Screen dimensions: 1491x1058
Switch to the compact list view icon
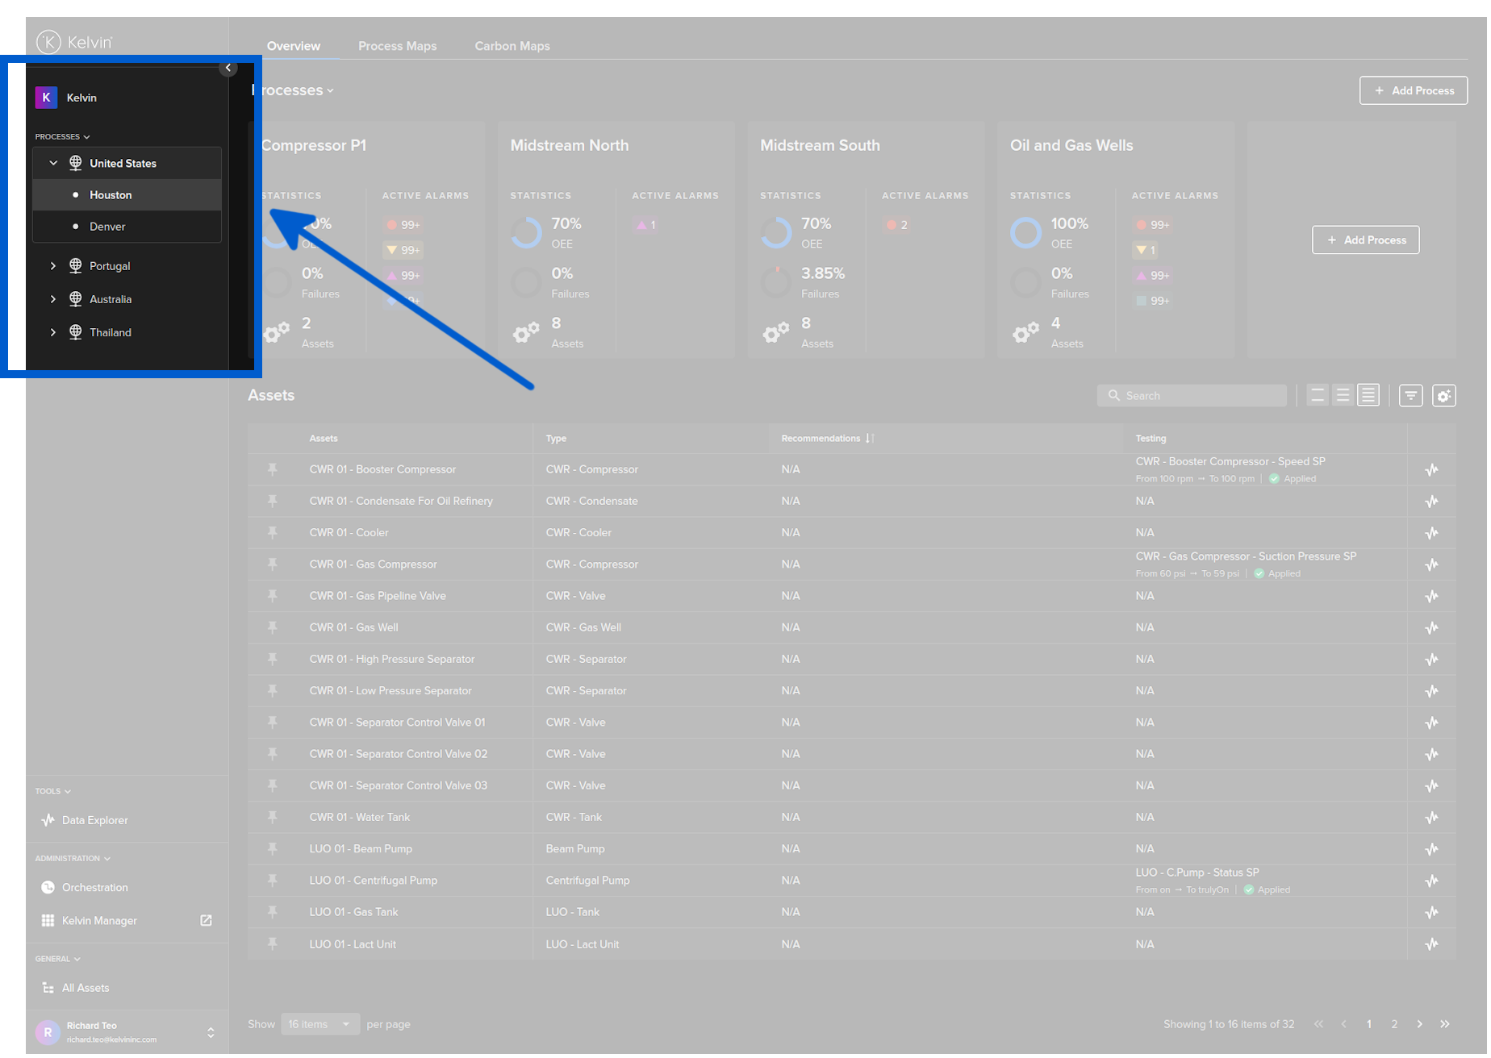[x=1318, y=395]
